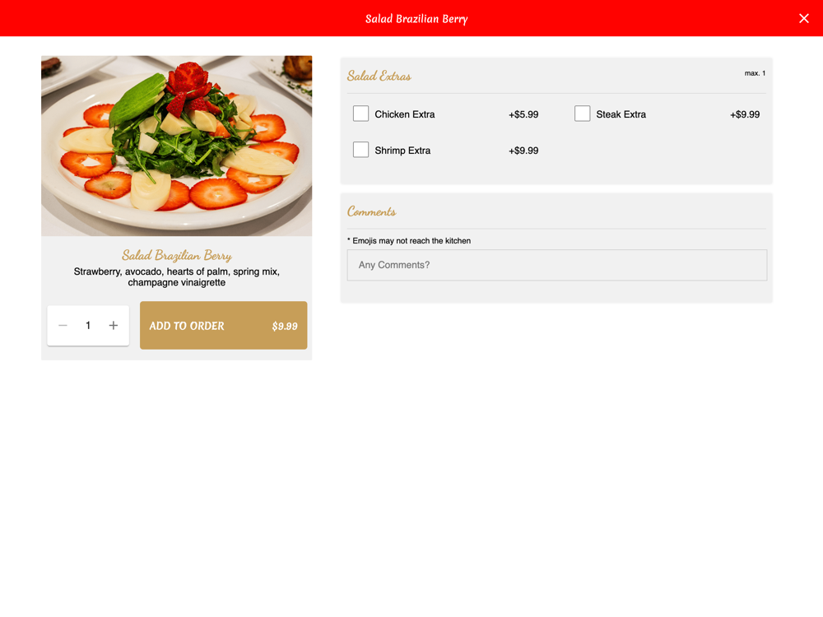This screenshot has height=617, width=823.
Task: Click the emojis kitchen warning note
Action: tap(409, 241)
